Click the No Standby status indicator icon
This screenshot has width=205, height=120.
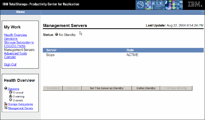[56, 34]
